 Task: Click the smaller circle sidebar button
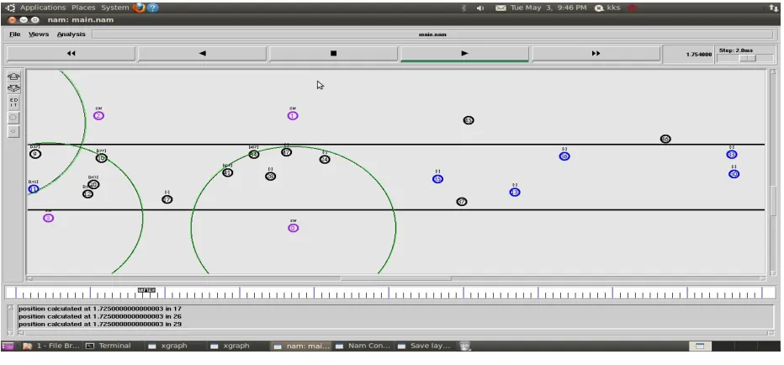tap(13, 131)
